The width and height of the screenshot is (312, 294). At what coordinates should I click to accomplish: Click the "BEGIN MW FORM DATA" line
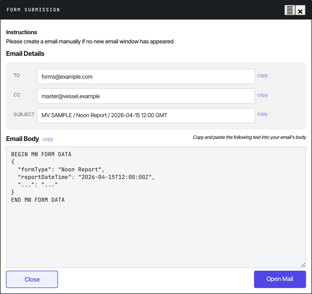(41, 154)
